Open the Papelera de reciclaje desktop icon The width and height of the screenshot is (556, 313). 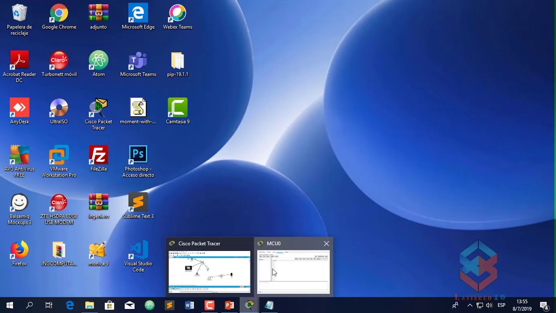20,20
